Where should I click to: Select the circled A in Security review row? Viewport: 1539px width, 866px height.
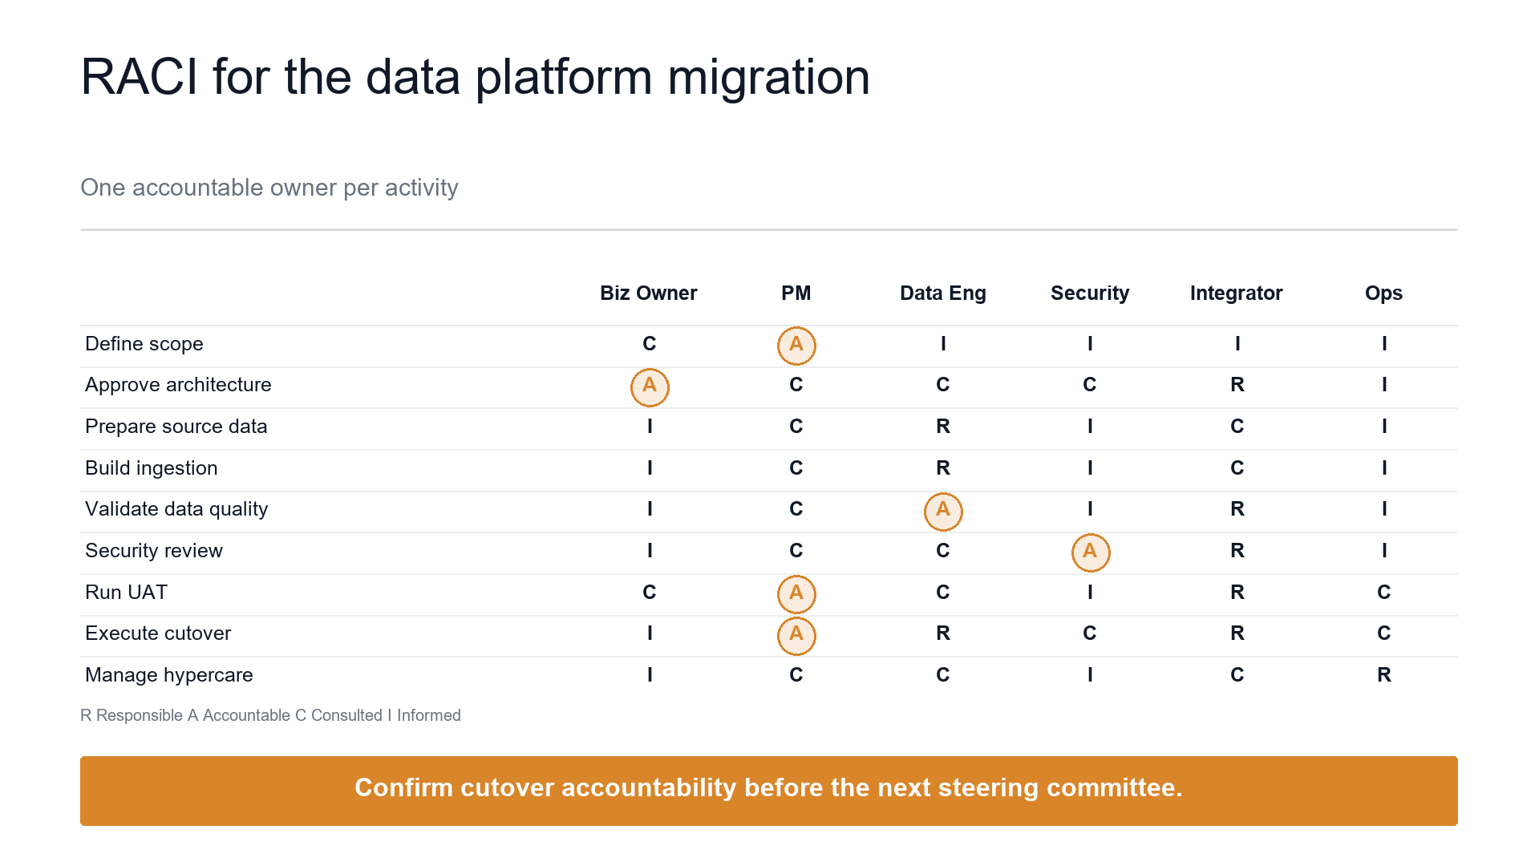[x=1091, y=552]
